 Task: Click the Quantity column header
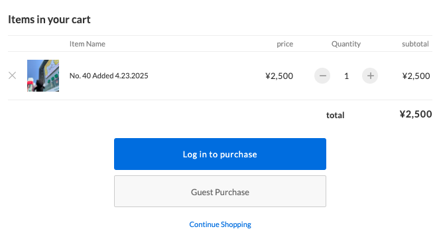346,44
